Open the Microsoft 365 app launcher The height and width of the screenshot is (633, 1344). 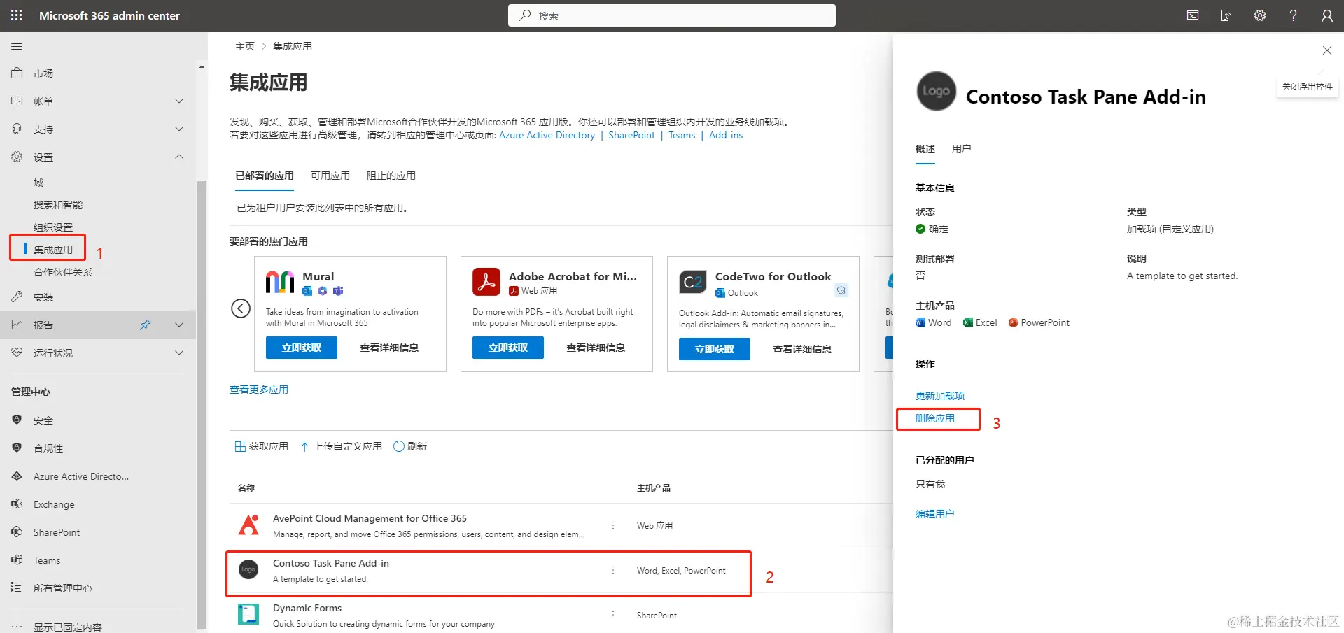point(15,15)
